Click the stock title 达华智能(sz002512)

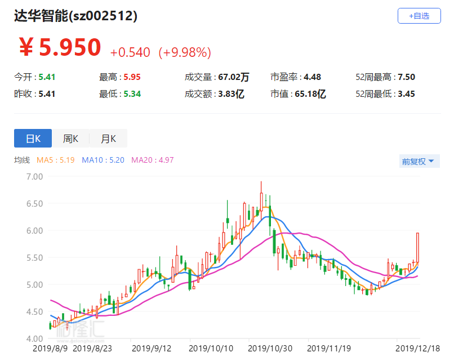click(x=76, y=16)
